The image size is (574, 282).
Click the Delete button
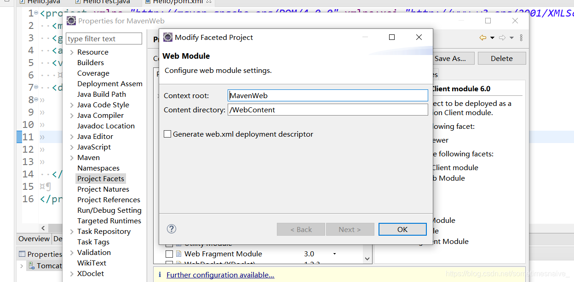(x=502, y=58)
